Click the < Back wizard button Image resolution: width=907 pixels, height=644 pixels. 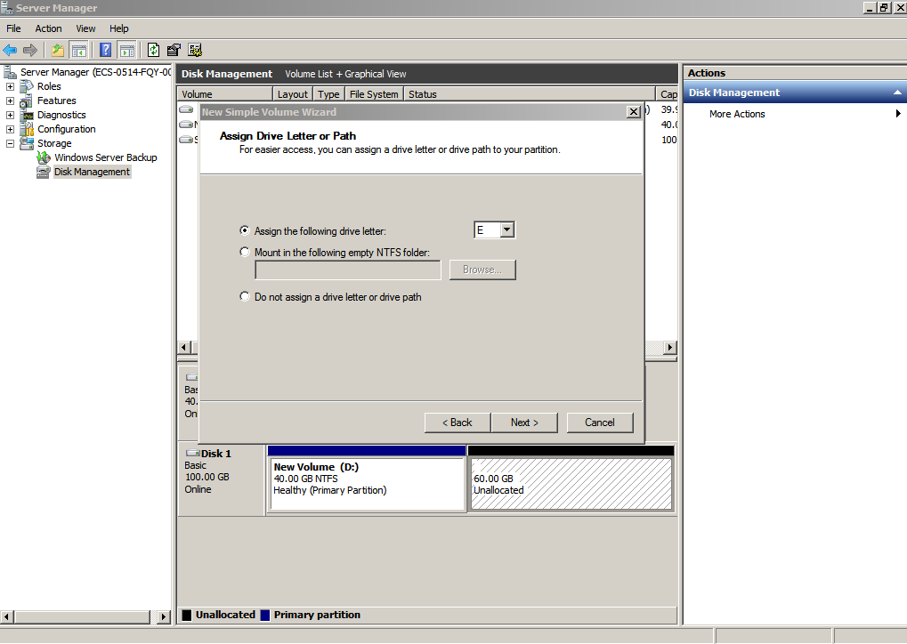457,423
